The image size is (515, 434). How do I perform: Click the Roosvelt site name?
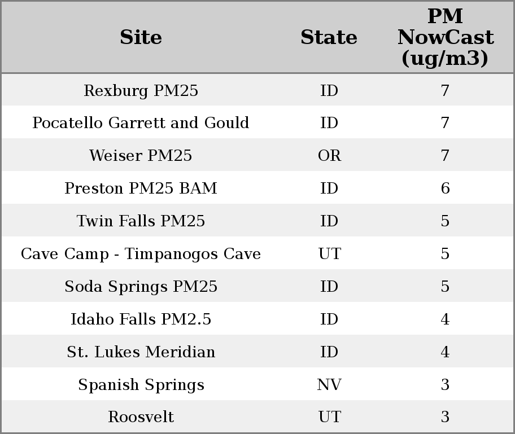(141, 417)
